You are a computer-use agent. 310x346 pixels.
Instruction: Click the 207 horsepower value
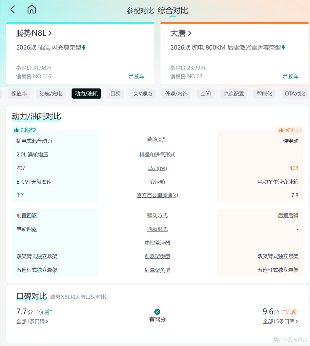click(21, 168)
